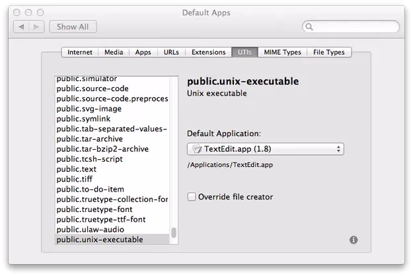Click the magnifier icon in search field
The image size is (413, 276).
pyautogui.click(x=310, y=27)
